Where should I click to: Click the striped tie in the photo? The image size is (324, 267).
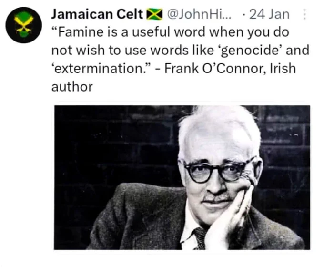pos(199,238)
